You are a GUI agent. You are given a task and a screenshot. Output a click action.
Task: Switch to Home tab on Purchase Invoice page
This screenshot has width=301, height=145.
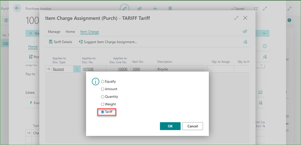click(33, 47)
